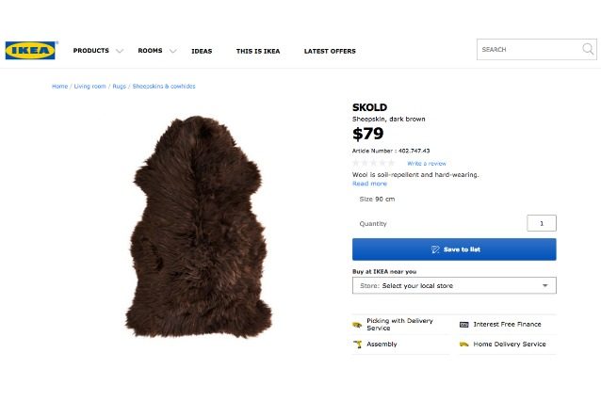601x401 pixels.
Task: Click the star rating icons
Action: [x=374, y=163]
